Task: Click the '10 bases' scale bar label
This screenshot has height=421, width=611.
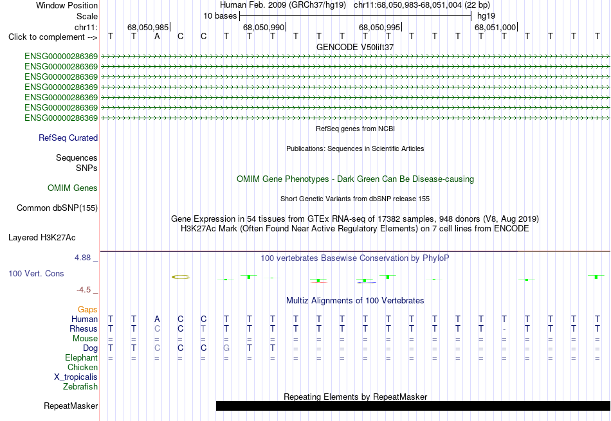Action: tap(220, 16)
